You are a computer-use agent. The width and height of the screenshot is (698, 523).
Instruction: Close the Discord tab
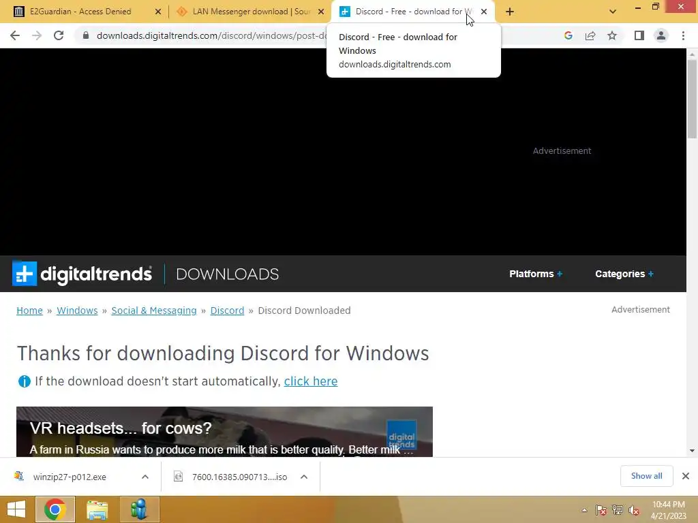click(x=484, y=12)
